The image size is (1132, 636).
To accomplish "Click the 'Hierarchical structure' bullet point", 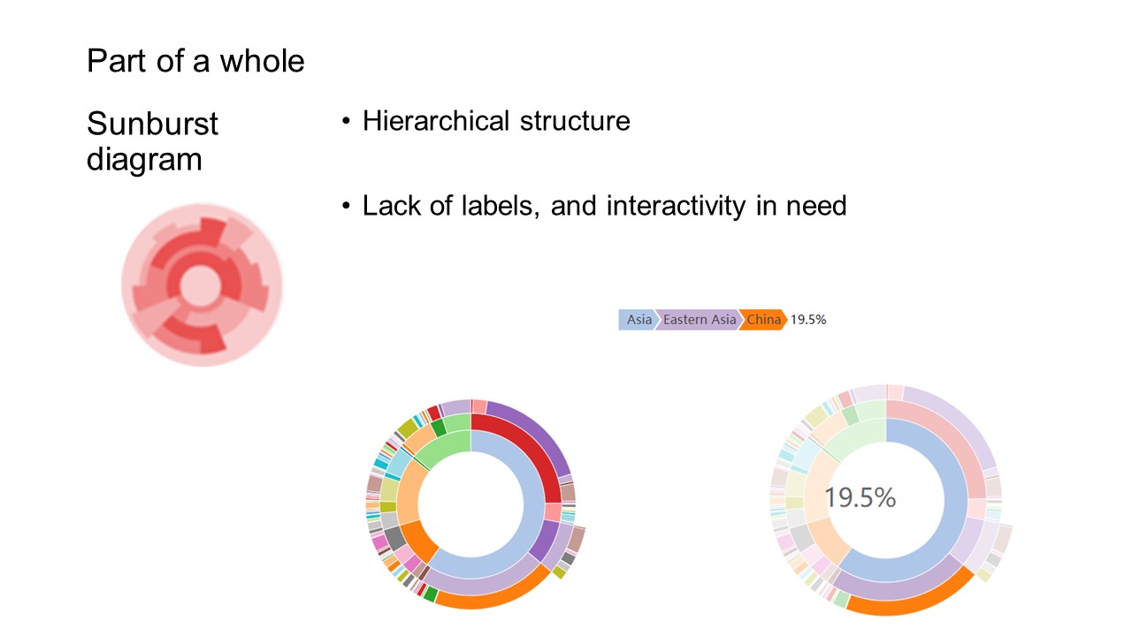I will (x=496, y=120).
